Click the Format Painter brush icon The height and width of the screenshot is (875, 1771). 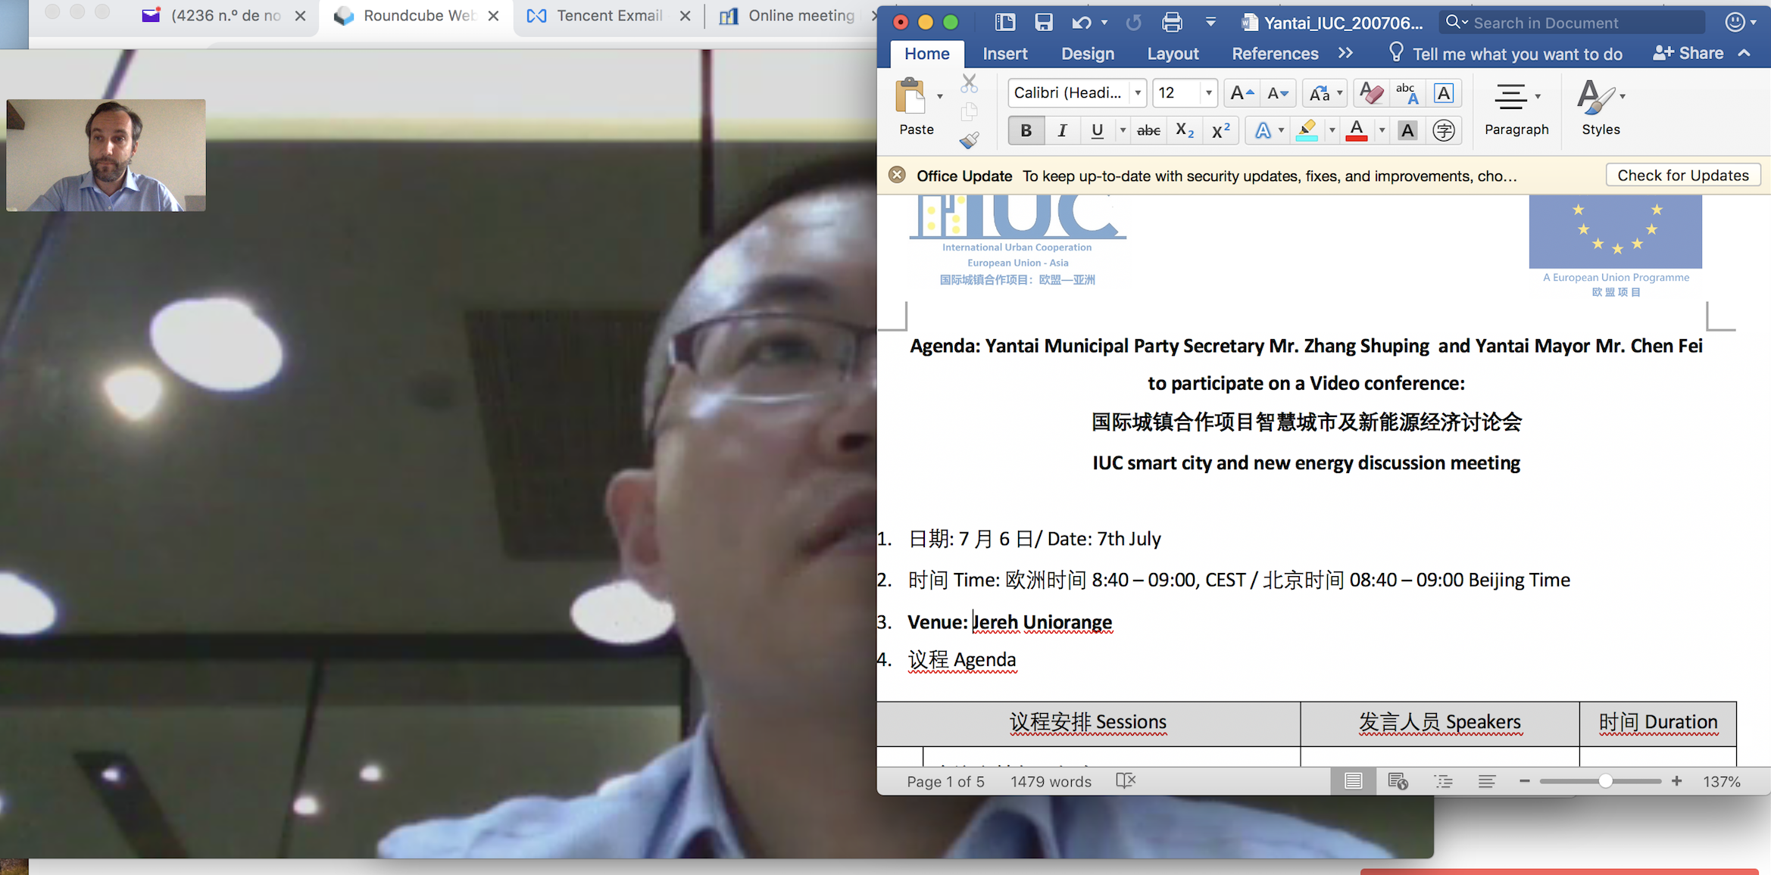coord(969,140)
